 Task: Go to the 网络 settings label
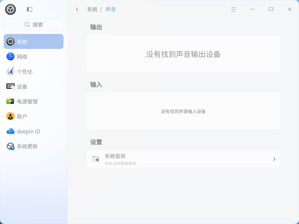coord(22,57)
